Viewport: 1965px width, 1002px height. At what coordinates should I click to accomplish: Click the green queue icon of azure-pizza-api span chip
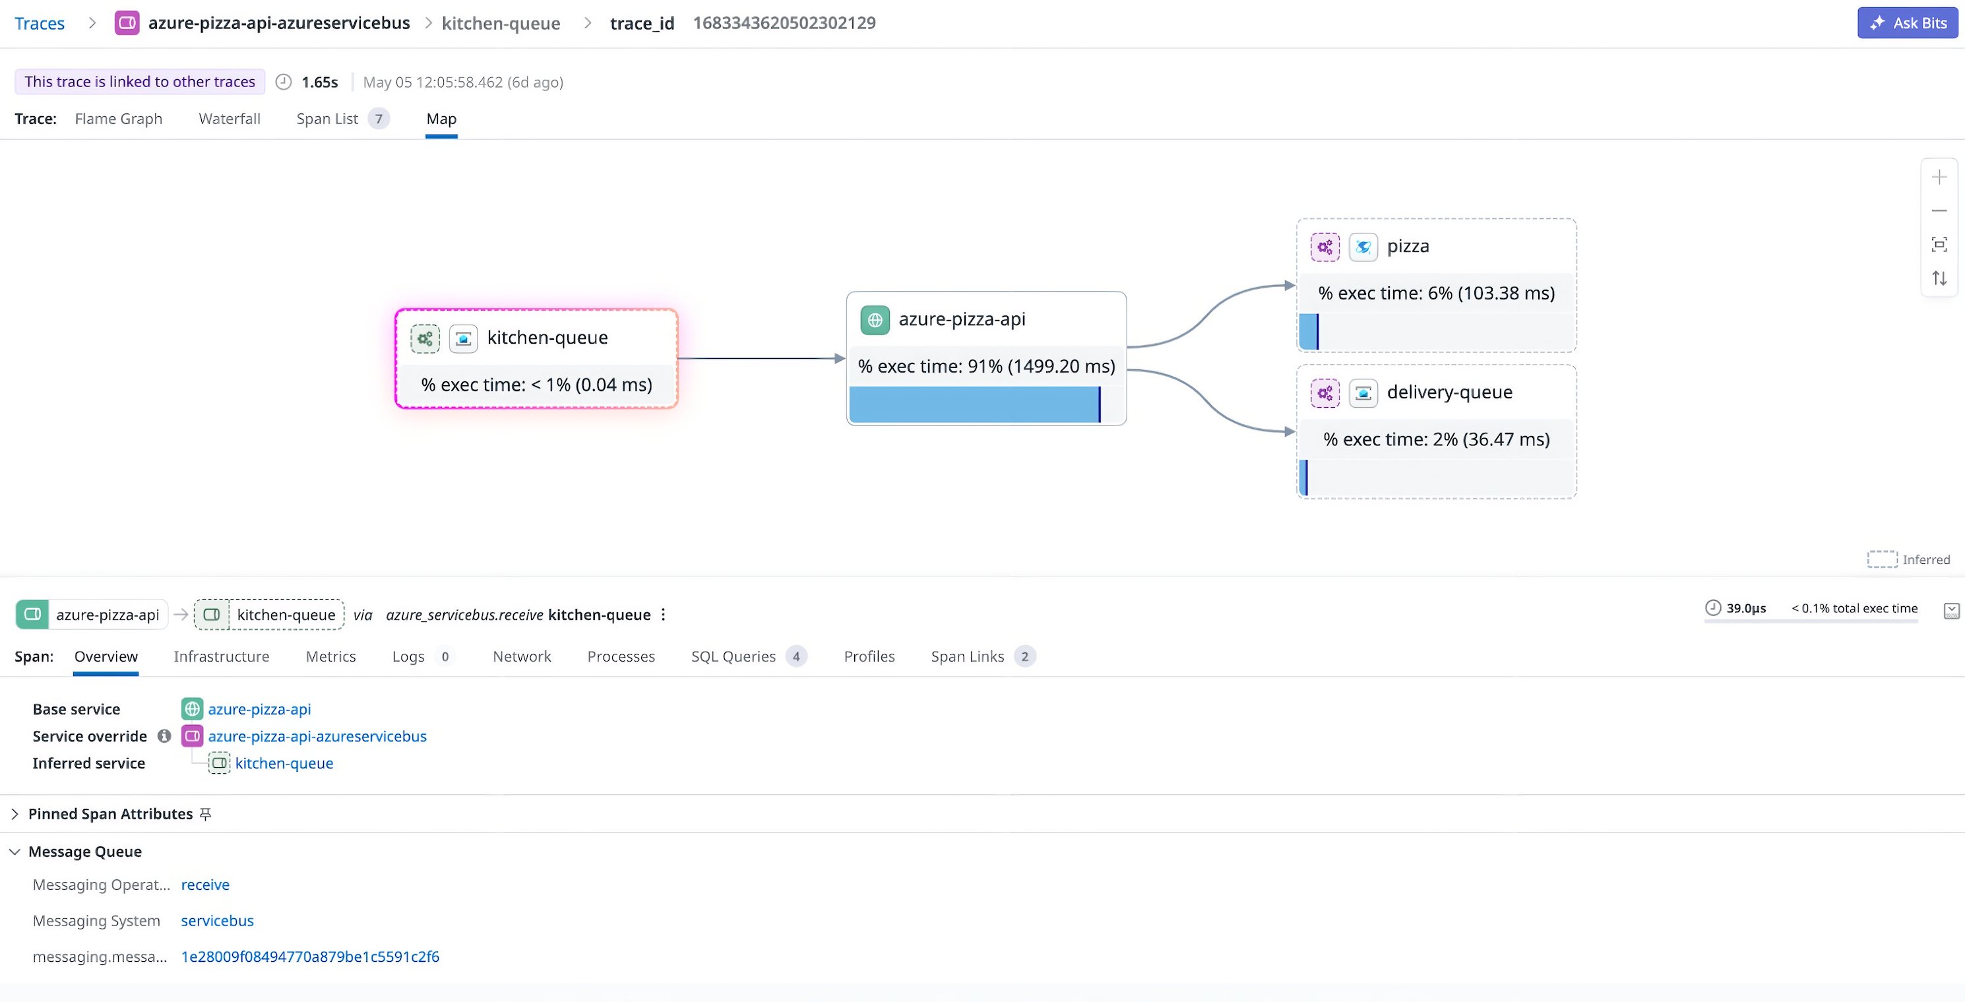coord(32,615)
